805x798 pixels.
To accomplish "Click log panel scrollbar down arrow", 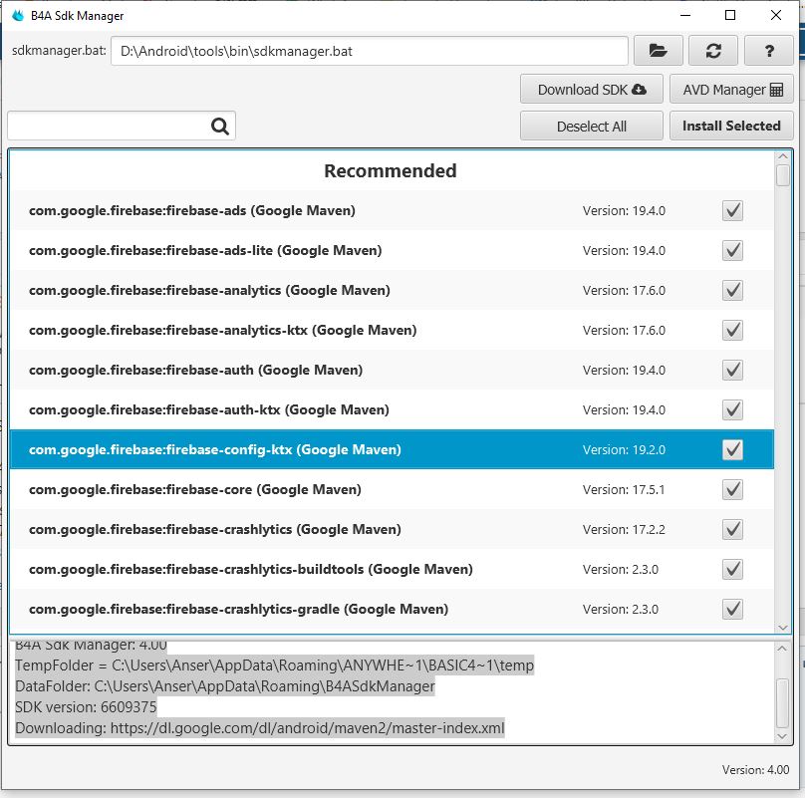I will (781, 736).
